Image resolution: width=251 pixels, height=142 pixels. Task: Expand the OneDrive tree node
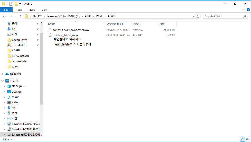(3, 74)
